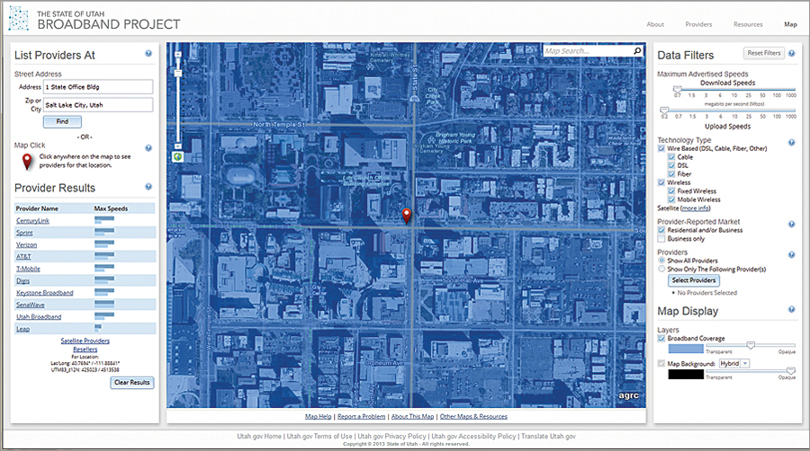Open the Resellers link
This screenshot has height=451, width=810.
pyautogui.click(x=85, y=349)
